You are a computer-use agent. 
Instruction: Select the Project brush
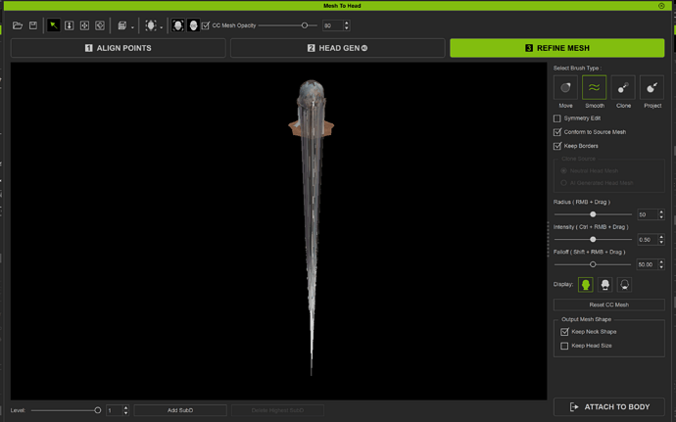[x=652, y=87]
